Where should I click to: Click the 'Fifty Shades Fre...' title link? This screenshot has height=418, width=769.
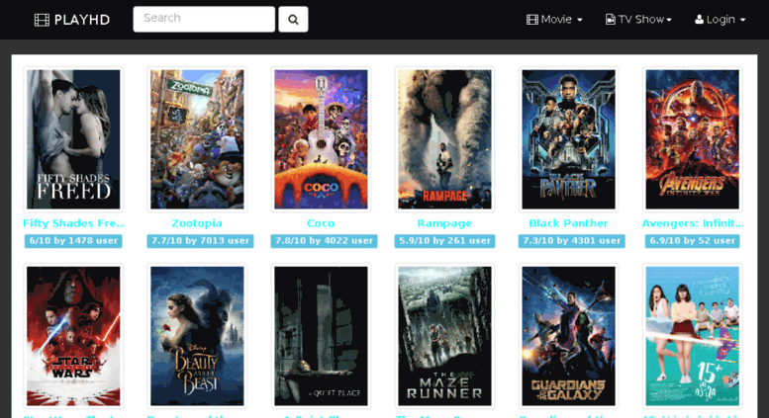point(73,223)
